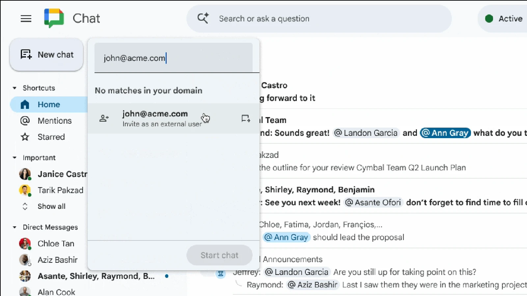Open the Active status selector
The height and width of the screenshot is (296, 527).
click(x=504, y=19)
